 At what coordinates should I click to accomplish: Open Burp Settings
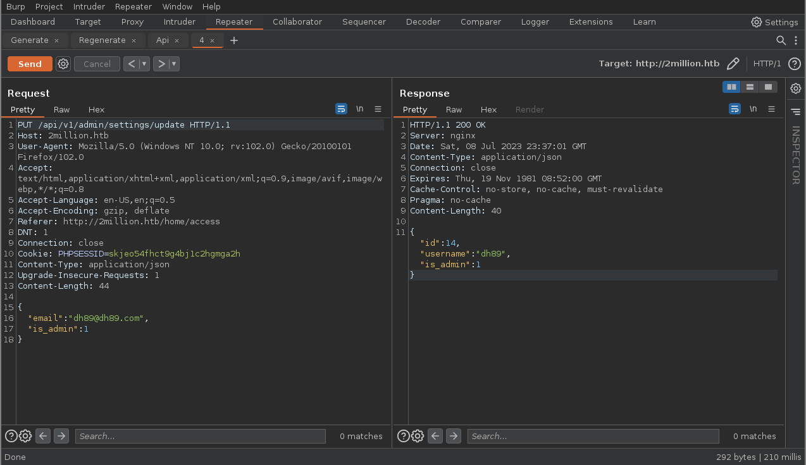(x=774, y=22)
